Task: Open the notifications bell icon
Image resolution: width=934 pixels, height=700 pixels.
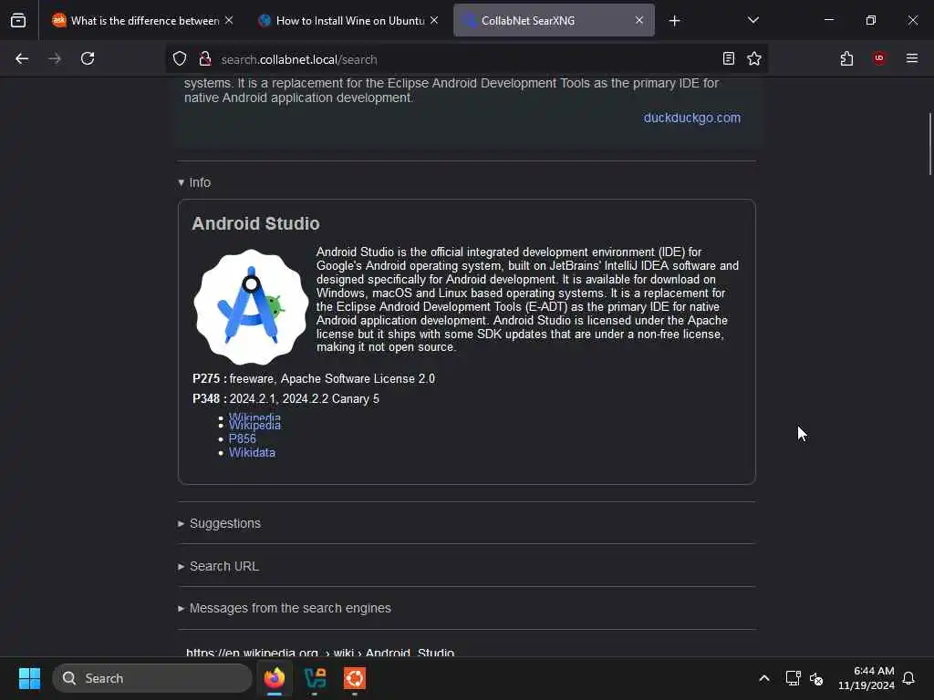Action: tap(908, 678)
